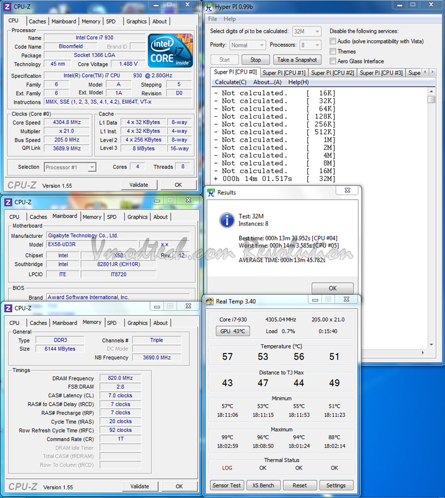445x498 pixels.
Task: Click the 32M result line 000h 14m 01.517s
Action: point(274,179)
